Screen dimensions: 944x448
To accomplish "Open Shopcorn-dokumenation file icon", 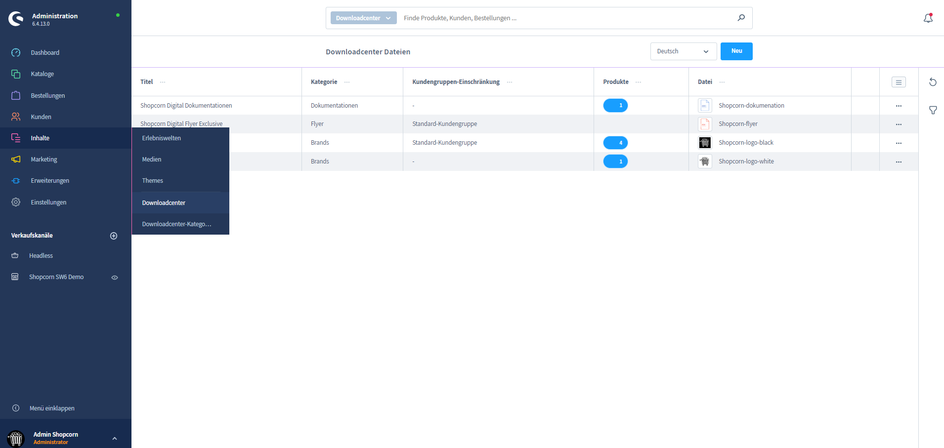I will coord(705,105).
